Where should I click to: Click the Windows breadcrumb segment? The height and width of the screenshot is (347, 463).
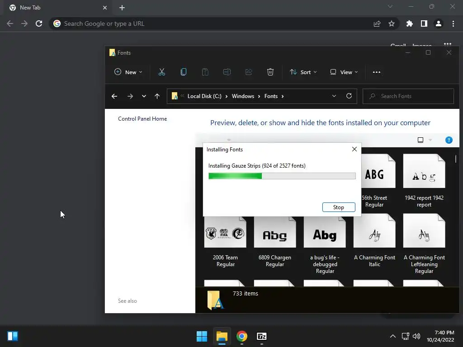click(x=243, y=96)
